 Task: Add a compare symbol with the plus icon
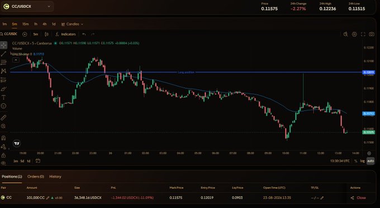point(25,35)
